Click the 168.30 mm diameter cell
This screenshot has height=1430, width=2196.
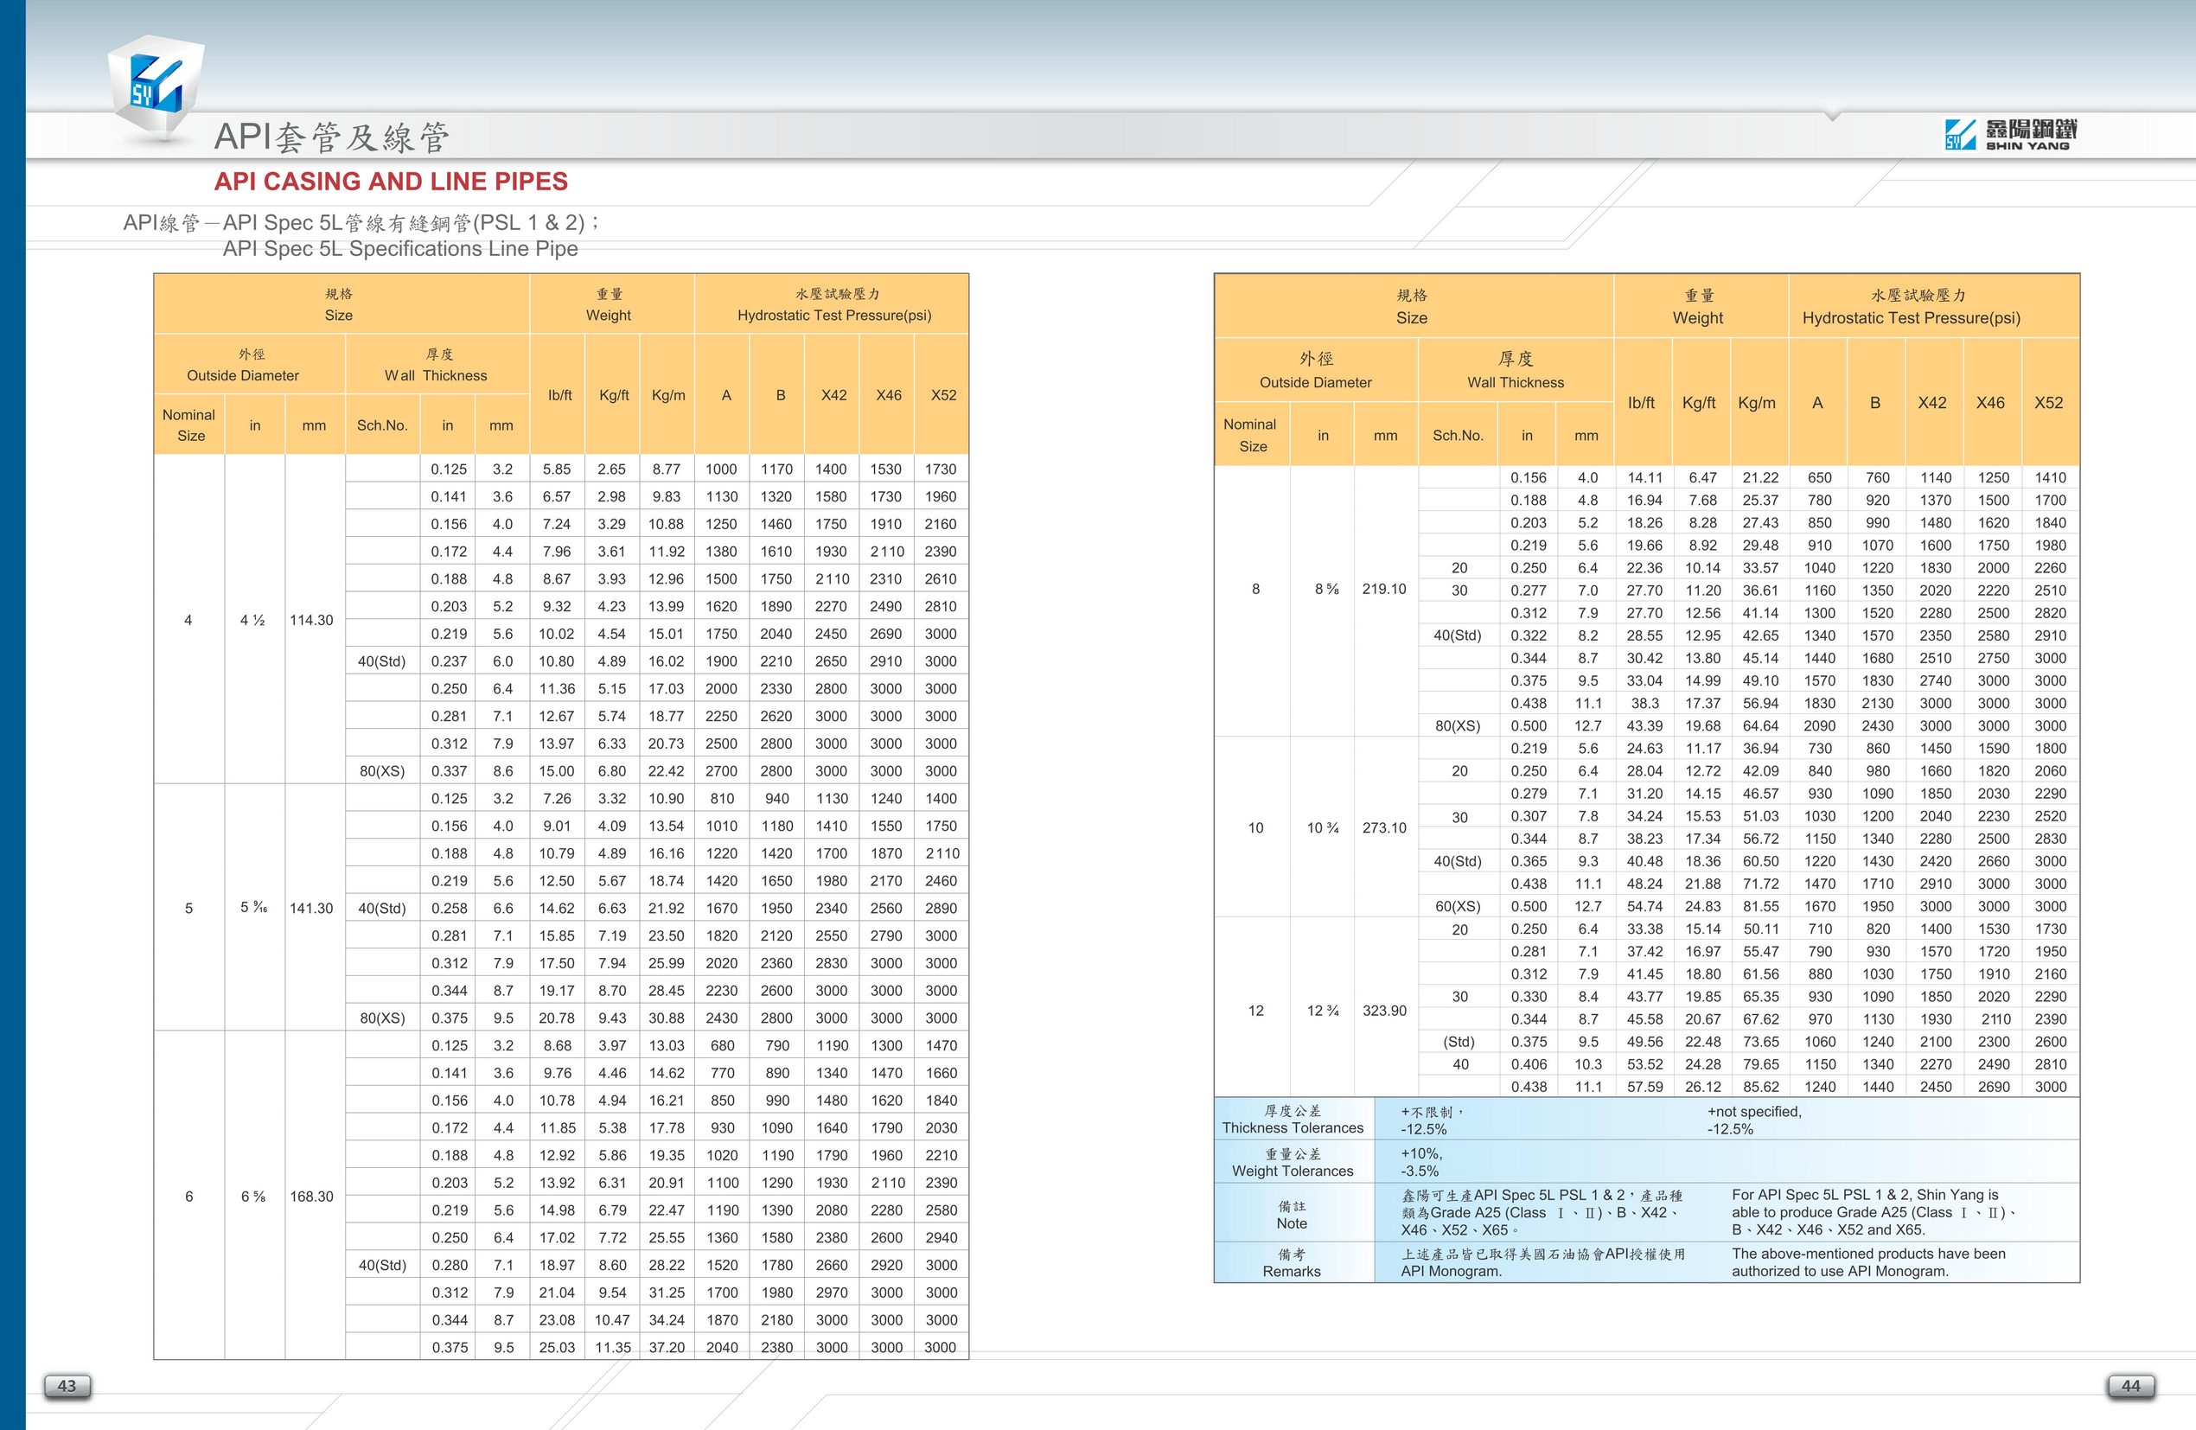click(312, 1197)
